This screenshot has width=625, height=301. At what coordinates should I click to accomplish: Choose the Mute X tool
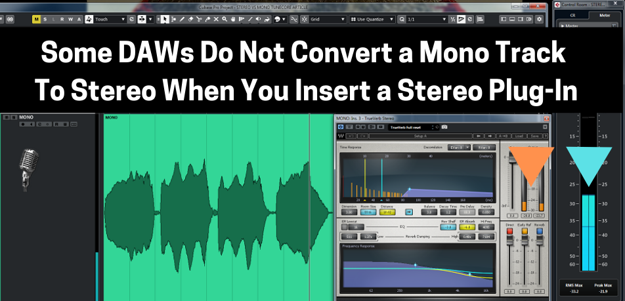(x=216, y=19)
